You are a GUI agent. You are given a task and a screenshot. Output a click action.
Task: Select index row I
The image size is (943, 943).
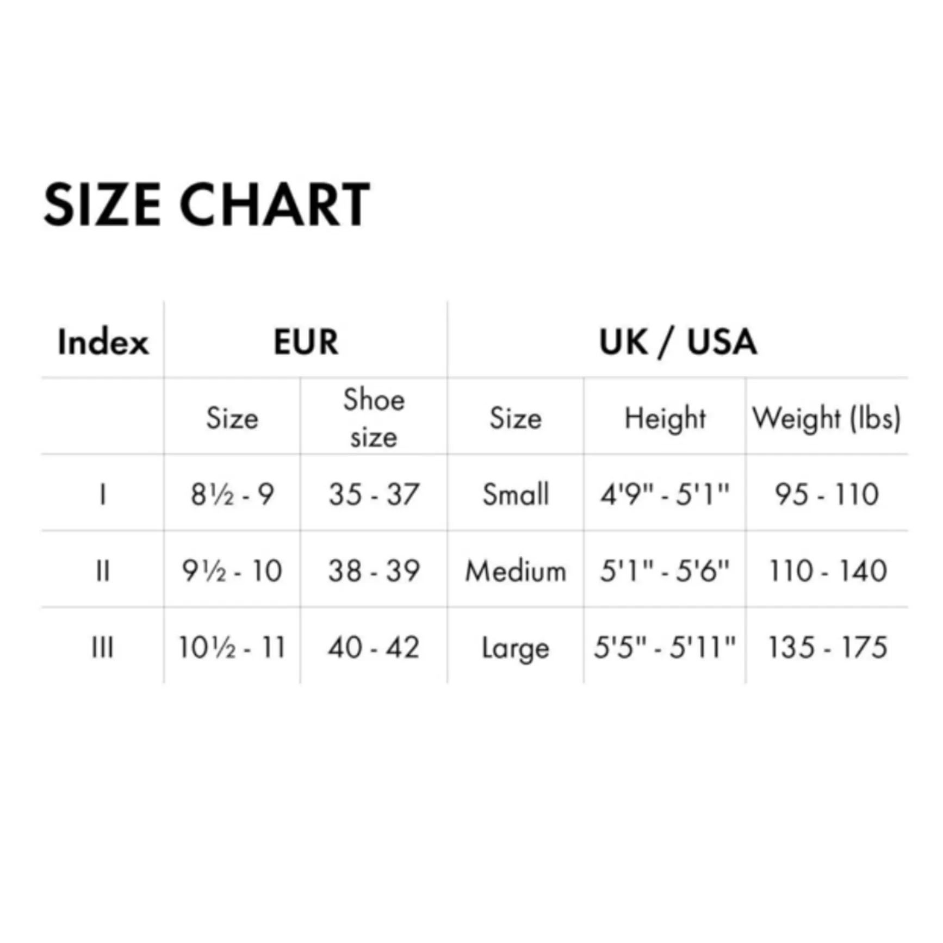point(103,495)
